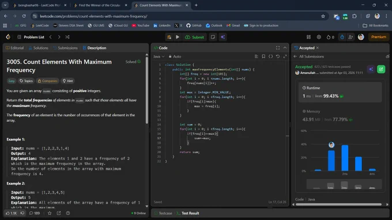Like the problem thumbs up 1.1K
392x220 pixels.
coord(11,213)
